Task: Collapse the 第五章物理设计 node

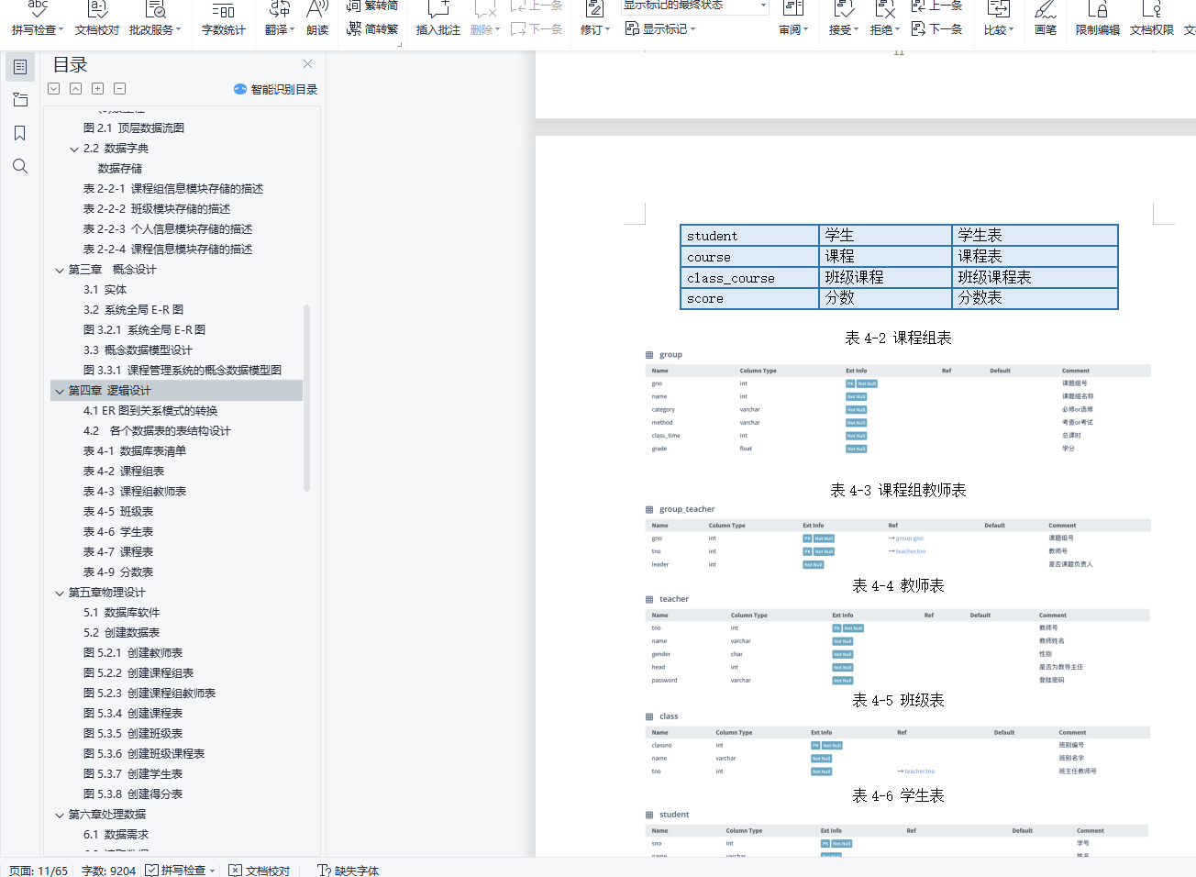Action: [x=60, y=593]
